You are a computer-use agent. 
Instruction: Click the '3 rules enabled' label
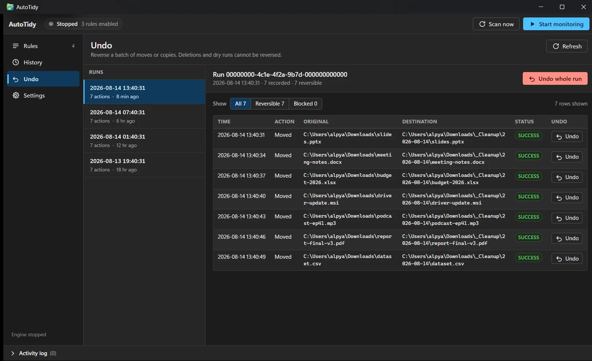tap(100, 24)
